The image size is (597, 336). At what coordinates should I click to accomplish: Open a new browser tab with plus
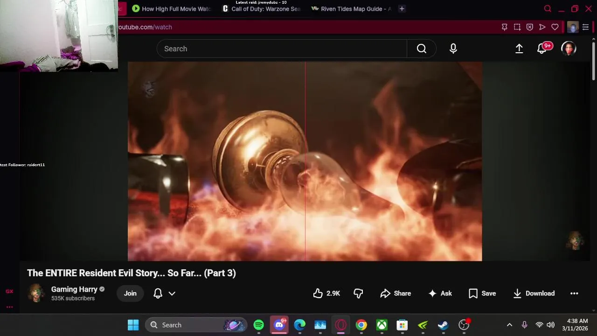402,9
